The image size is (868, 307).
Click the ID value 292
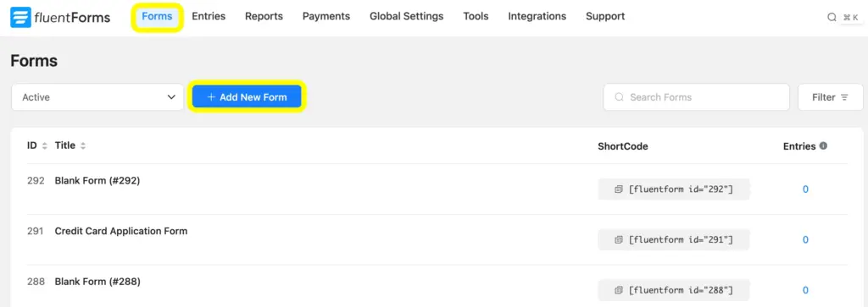click(x=36, y=180)
